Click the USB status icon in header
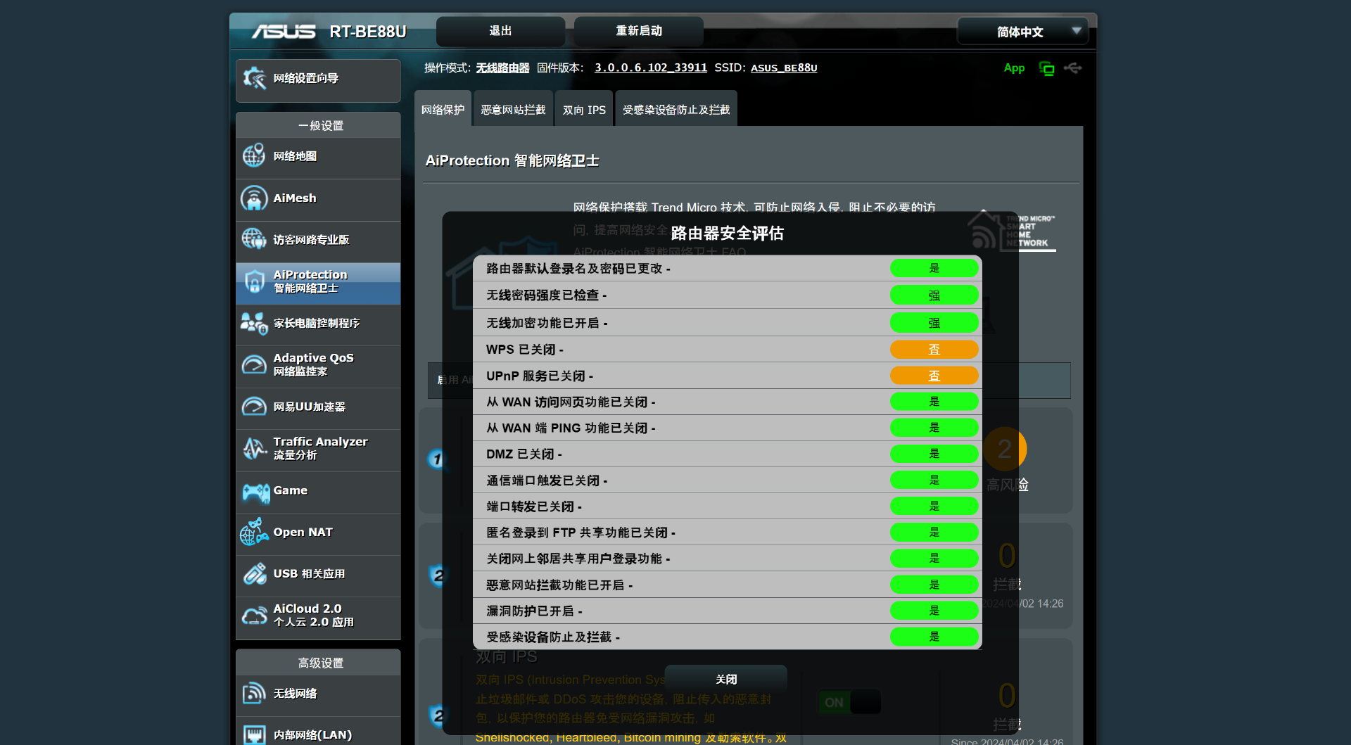The height and width of the screenshot is (745, 1351). pos(1073,68)
